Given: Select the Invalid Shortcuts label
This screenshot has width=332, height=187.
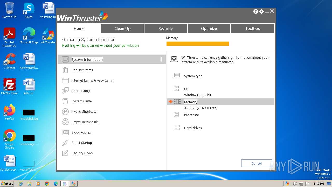Looking at the screenshot, I should coord(84,112).
